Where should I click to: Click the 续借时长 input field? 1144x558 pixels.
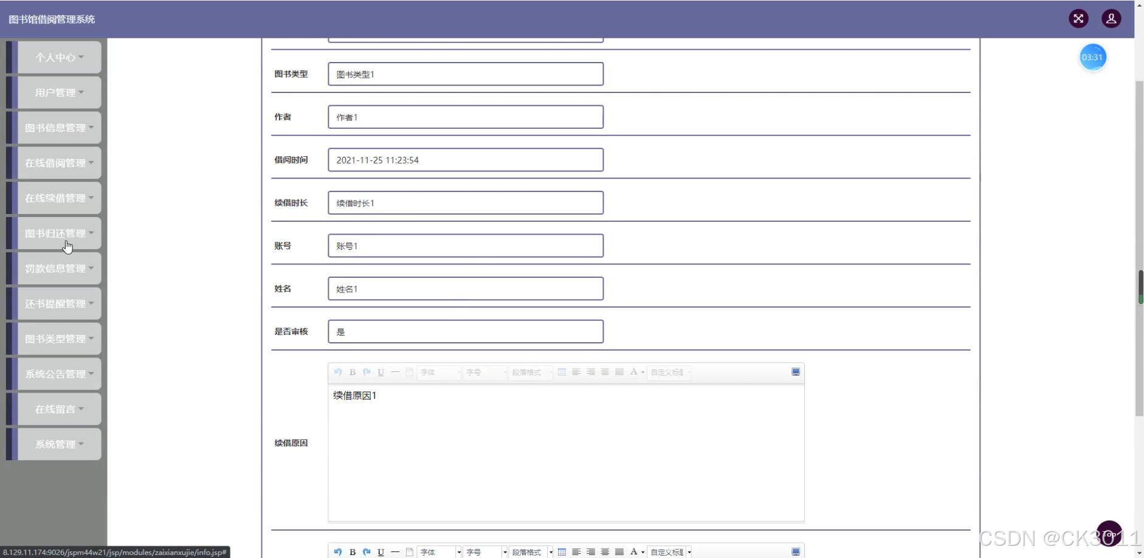tap(466, 203)
